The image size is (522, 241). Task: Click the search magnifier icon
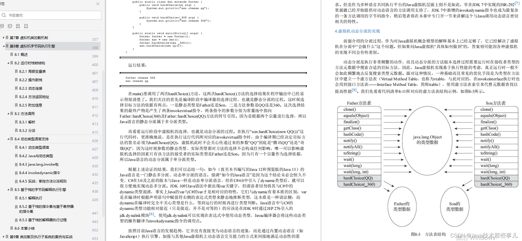(x=4, y=15)
